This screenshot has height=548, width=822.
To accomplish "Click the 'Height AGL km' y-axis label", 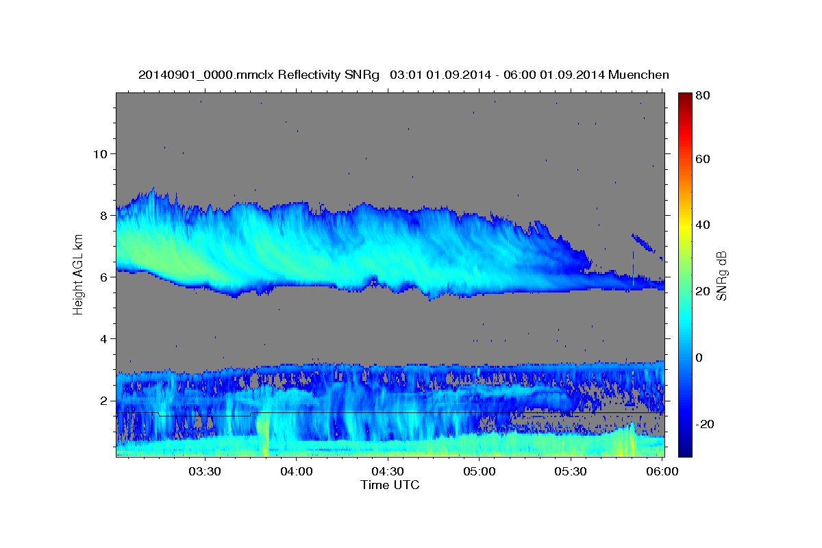I will click(x=79, y=275).
